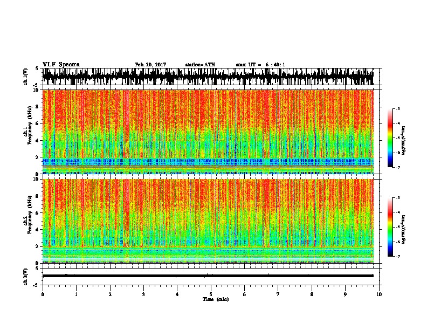Image resolution: width=427 pixels, height=330 pixels.
Task: Click the "-3" label on ch.2 colorbar
Action: coord(397,198)
